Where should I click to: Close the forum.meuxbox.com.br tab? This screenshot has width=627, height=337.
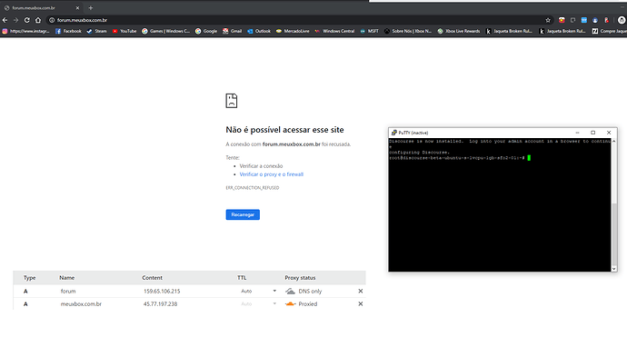click(77, 7)
